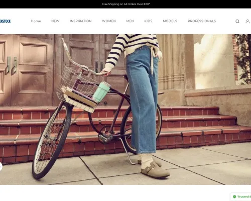Image resolution: width=251 pixels, height=201 pixels.
Task: Click the Trusted Shops badge
Action: [x=241, y=196]
